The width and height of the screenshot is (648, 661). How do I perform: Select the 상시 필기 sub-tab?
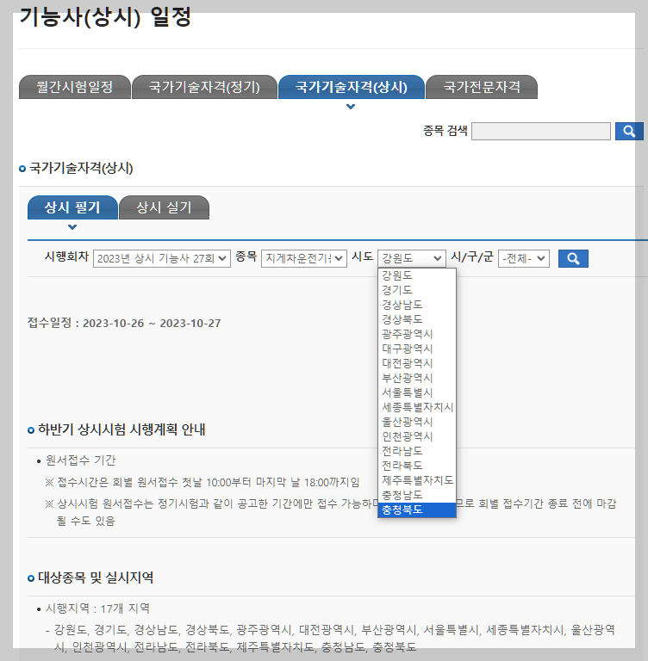click(x=72, y=207)
